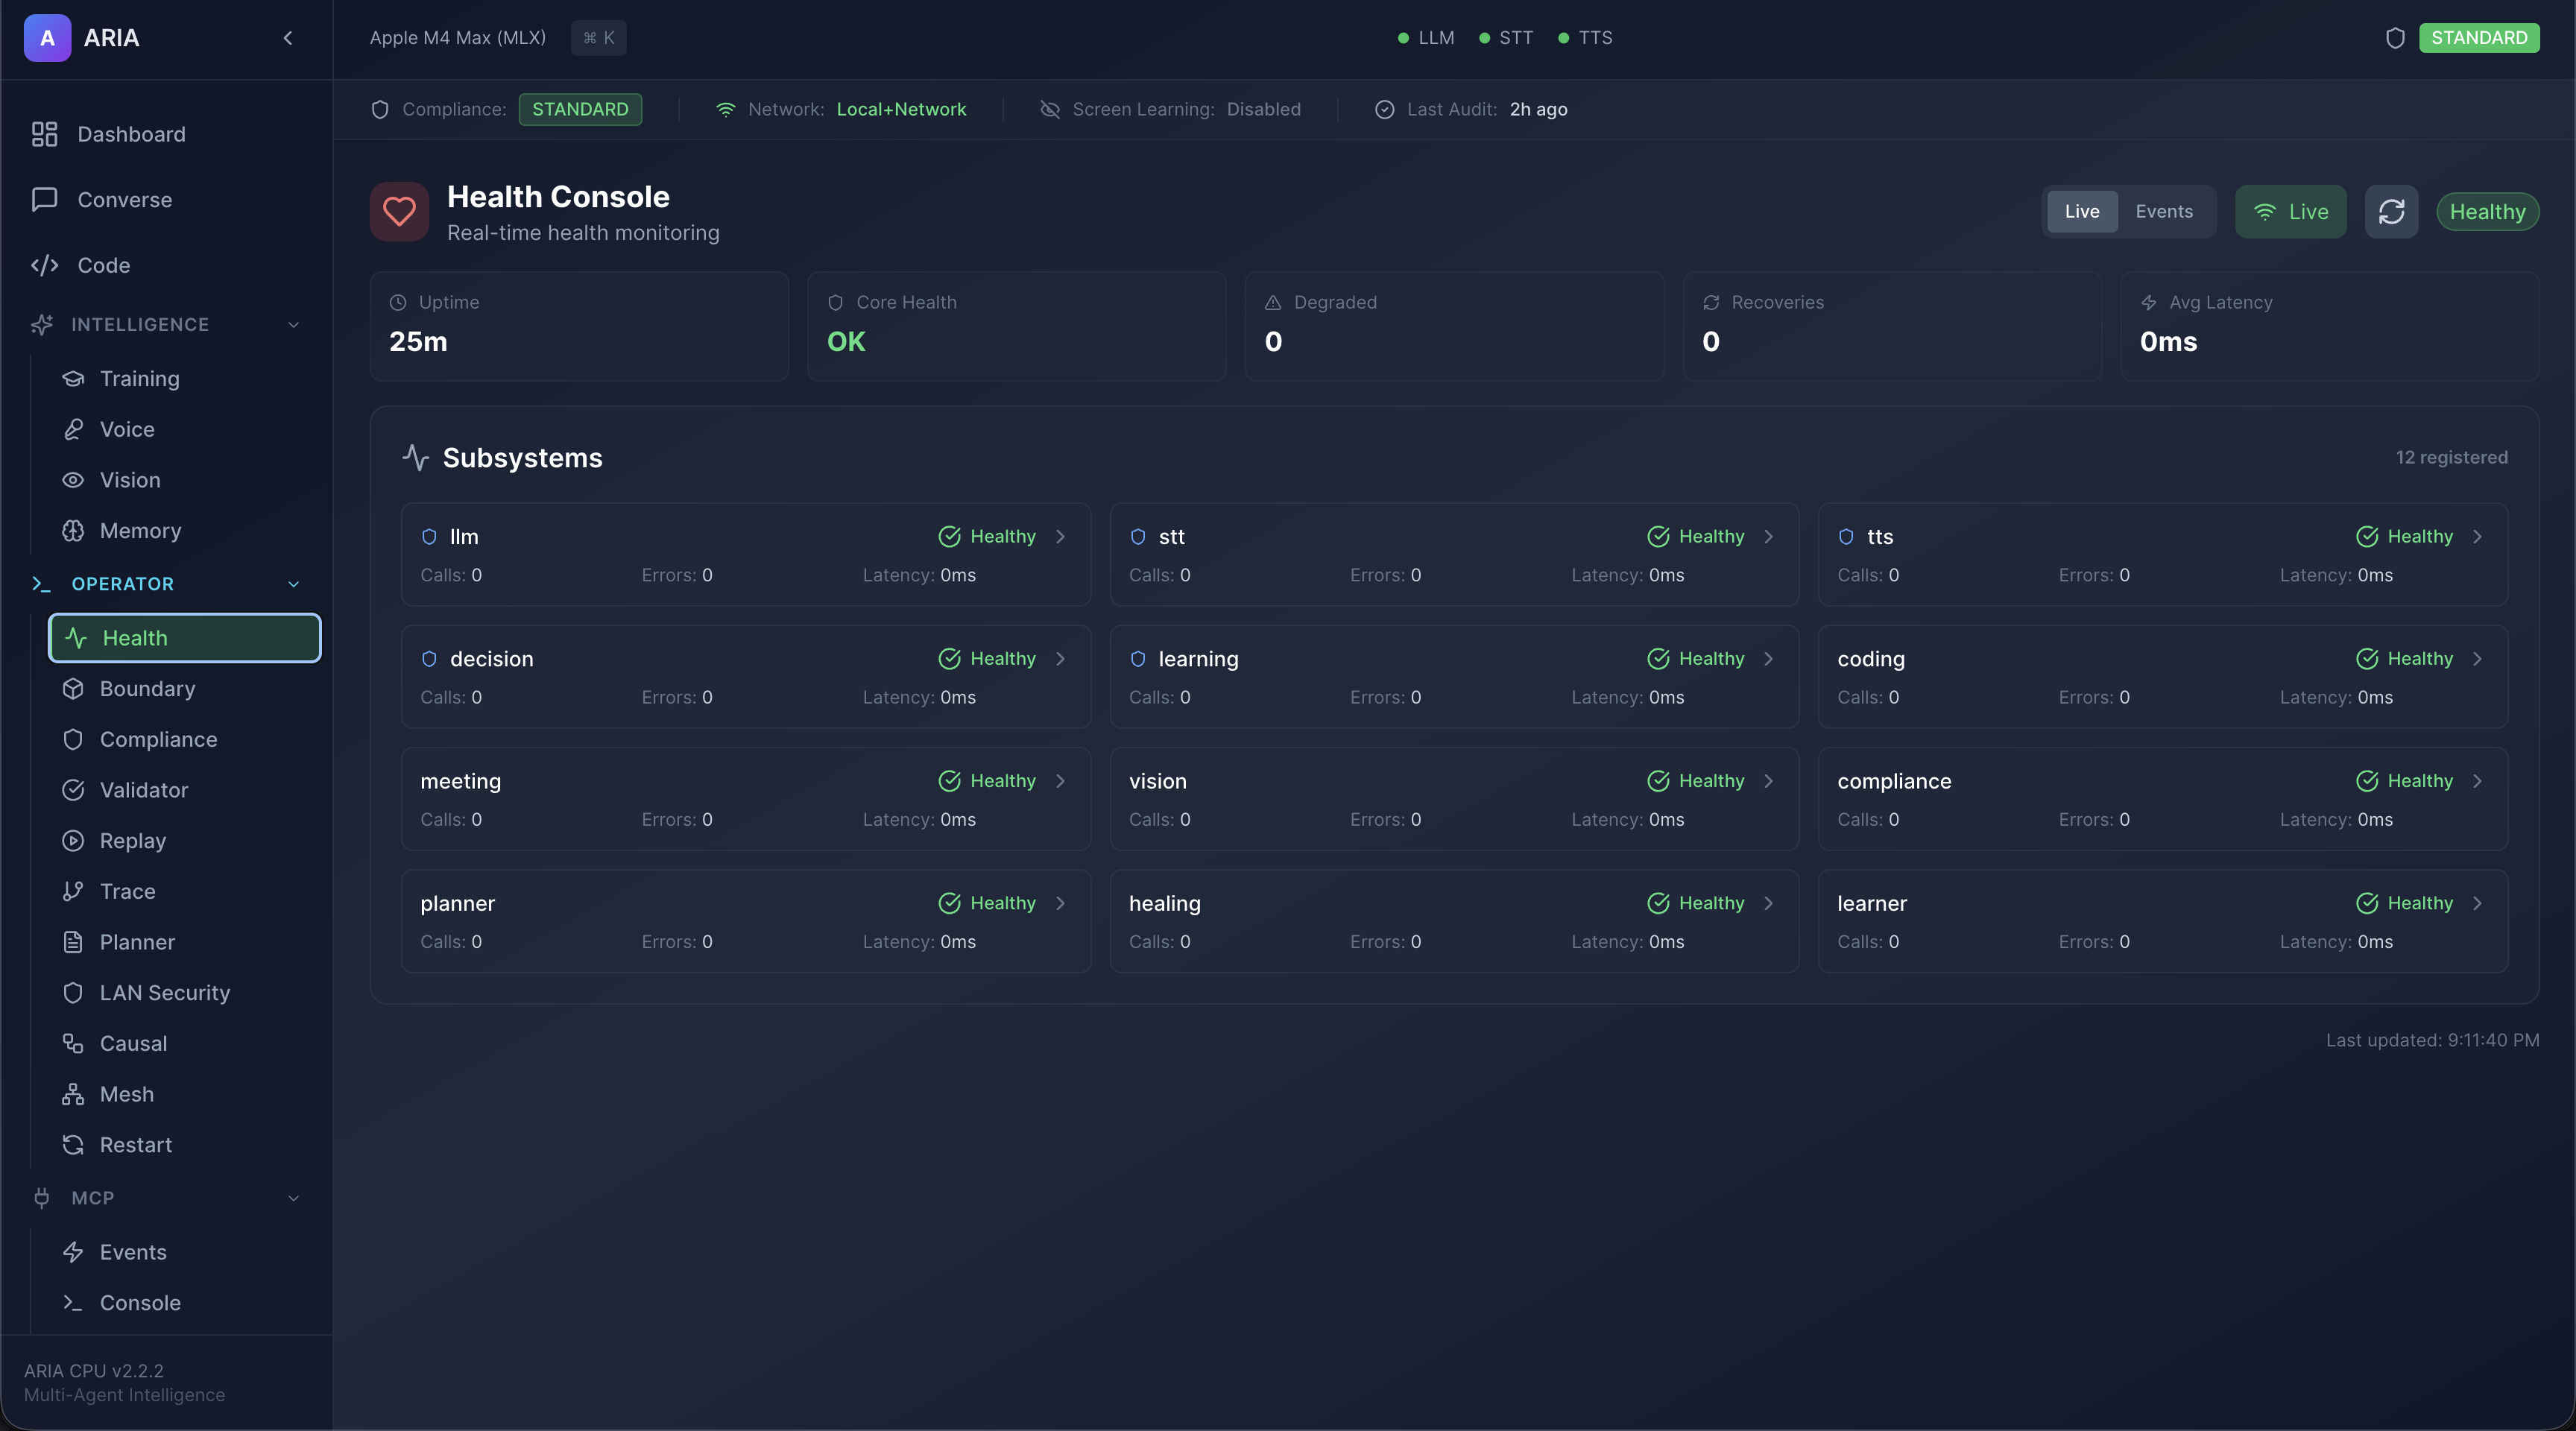Select the Converse chat icon

(x=45, y=199)
